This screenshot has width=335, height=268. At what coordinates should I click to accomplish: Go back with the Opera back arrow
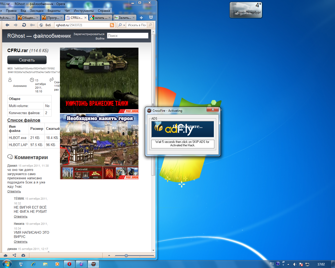point(7,25)
